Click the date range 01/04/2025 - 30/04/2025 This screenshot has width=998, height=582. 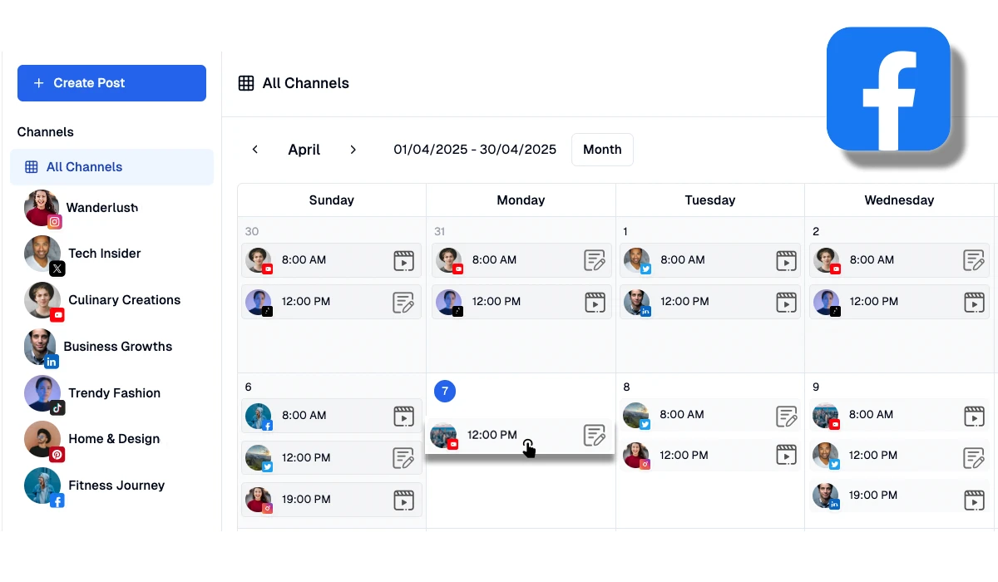475,150
